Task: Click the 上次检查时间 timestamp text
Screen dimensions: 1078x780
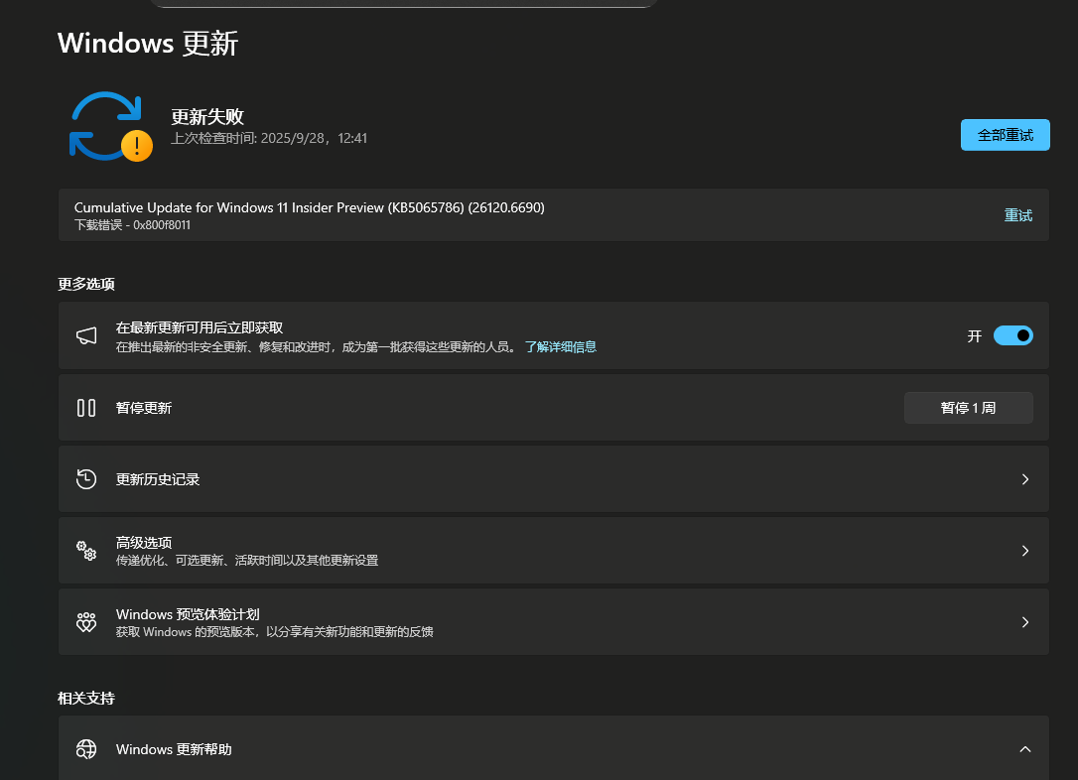Action: coord(269,138)
